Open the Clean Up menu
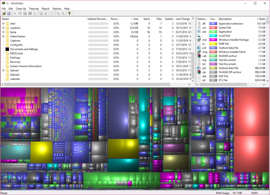This screenshot has width=270, height=195. click(21, 9)
